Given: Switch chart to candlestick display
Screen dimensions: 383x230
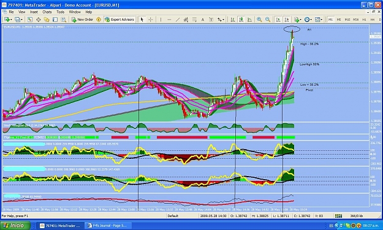Looking at the screenshot, I should (x=241, y=20).
